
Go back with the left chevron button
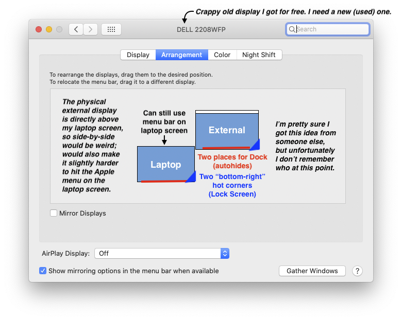click(x=76, y=29)
